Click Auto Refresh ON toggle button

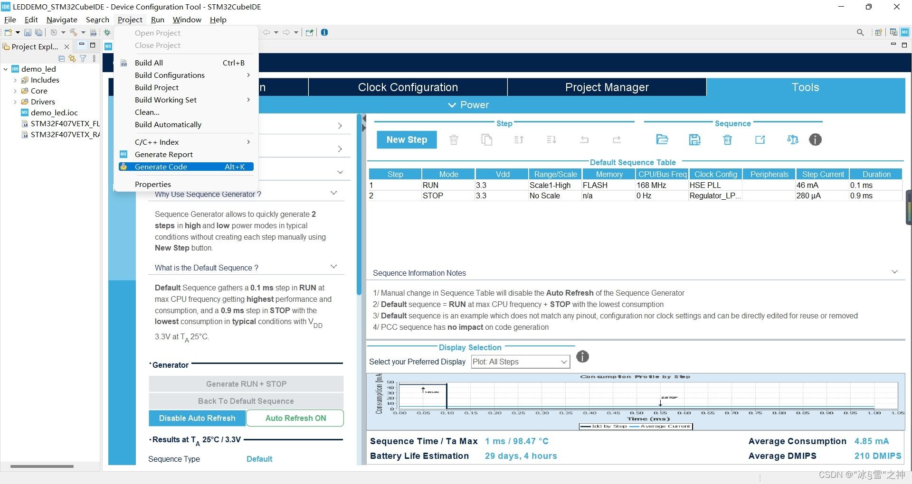tap(295, 418)
